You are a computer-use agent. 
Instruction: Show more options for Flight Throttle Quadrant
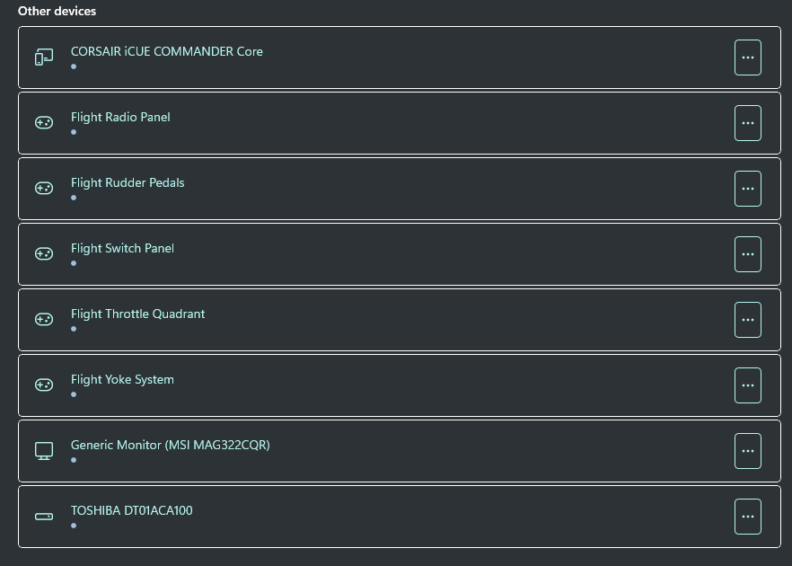pos(747,320)
